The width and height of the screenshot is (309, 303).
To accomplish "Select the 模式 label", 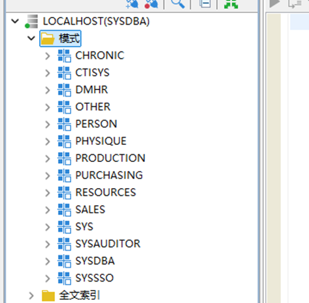I will (x=69, y=39).
